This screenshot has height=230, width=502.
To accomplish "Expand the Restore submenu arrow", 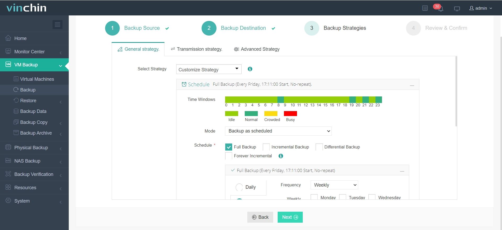I will pos(61,102).
